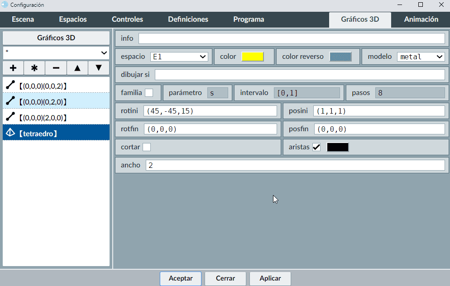Enable the familia checkbox
The height and width of the screenshot is (286, 450).
149,93
